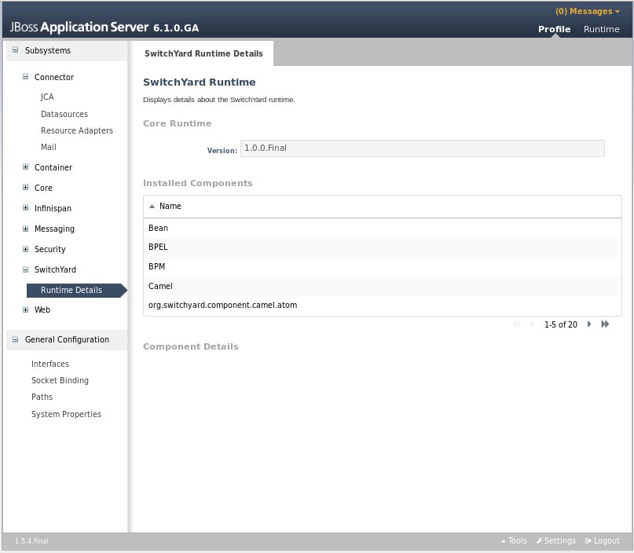The width and height of the screenshot is (634, 553).
Task: Select the BPM component row
Action: point(382,267)
